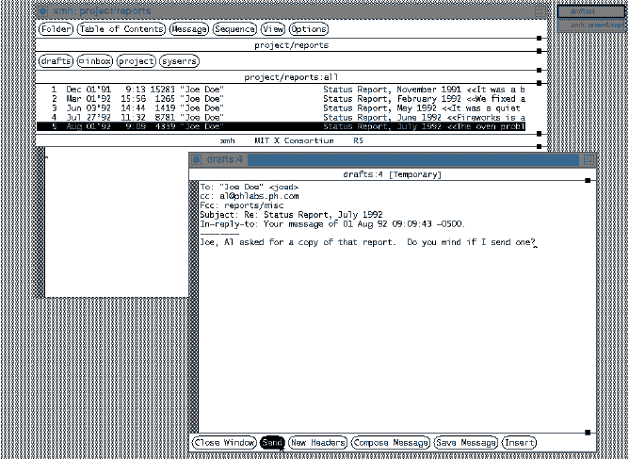This screenshot has width=629, height=459.
Task: Click the Send button in drafts window
Action: [272, 443]
